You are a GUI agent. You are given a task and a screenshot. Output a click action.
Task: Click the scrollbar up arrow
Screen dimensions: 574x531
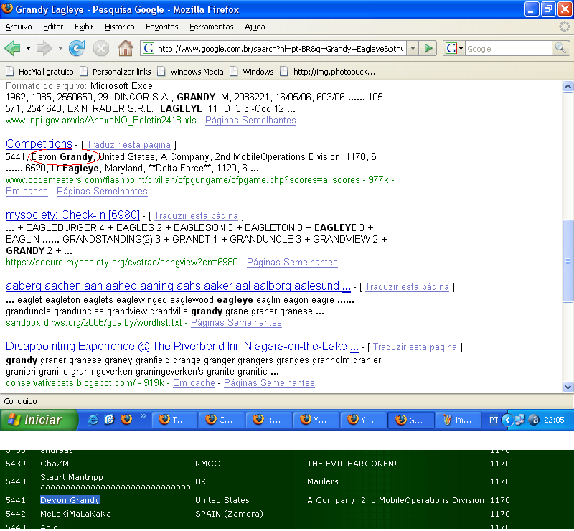(568, 86)
